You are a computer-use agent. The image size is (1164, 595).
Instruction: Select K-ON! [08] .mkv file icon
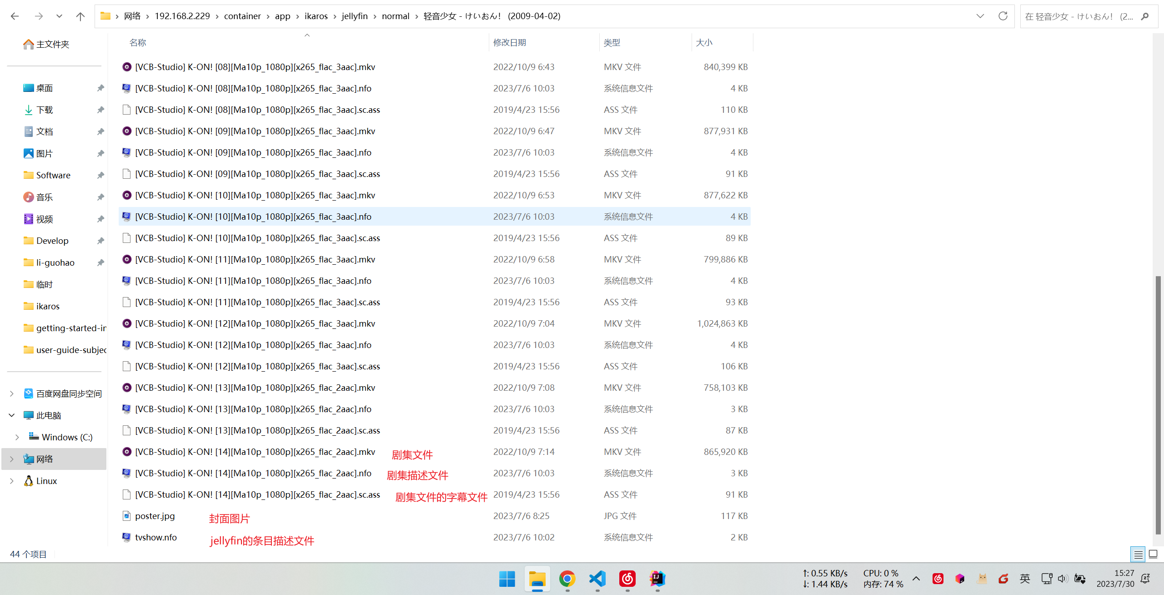pos(127,67)
